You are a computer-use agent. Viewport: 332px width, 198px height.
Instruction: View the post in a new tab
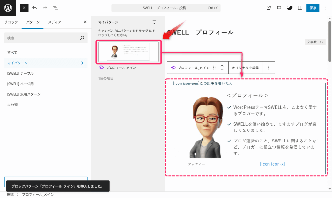point(268,8)
